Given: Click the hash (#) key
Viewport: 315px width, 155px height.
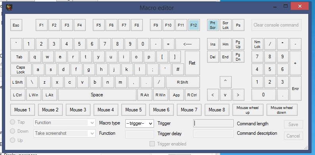Looking at the screenshot, I should coord(178,69).
